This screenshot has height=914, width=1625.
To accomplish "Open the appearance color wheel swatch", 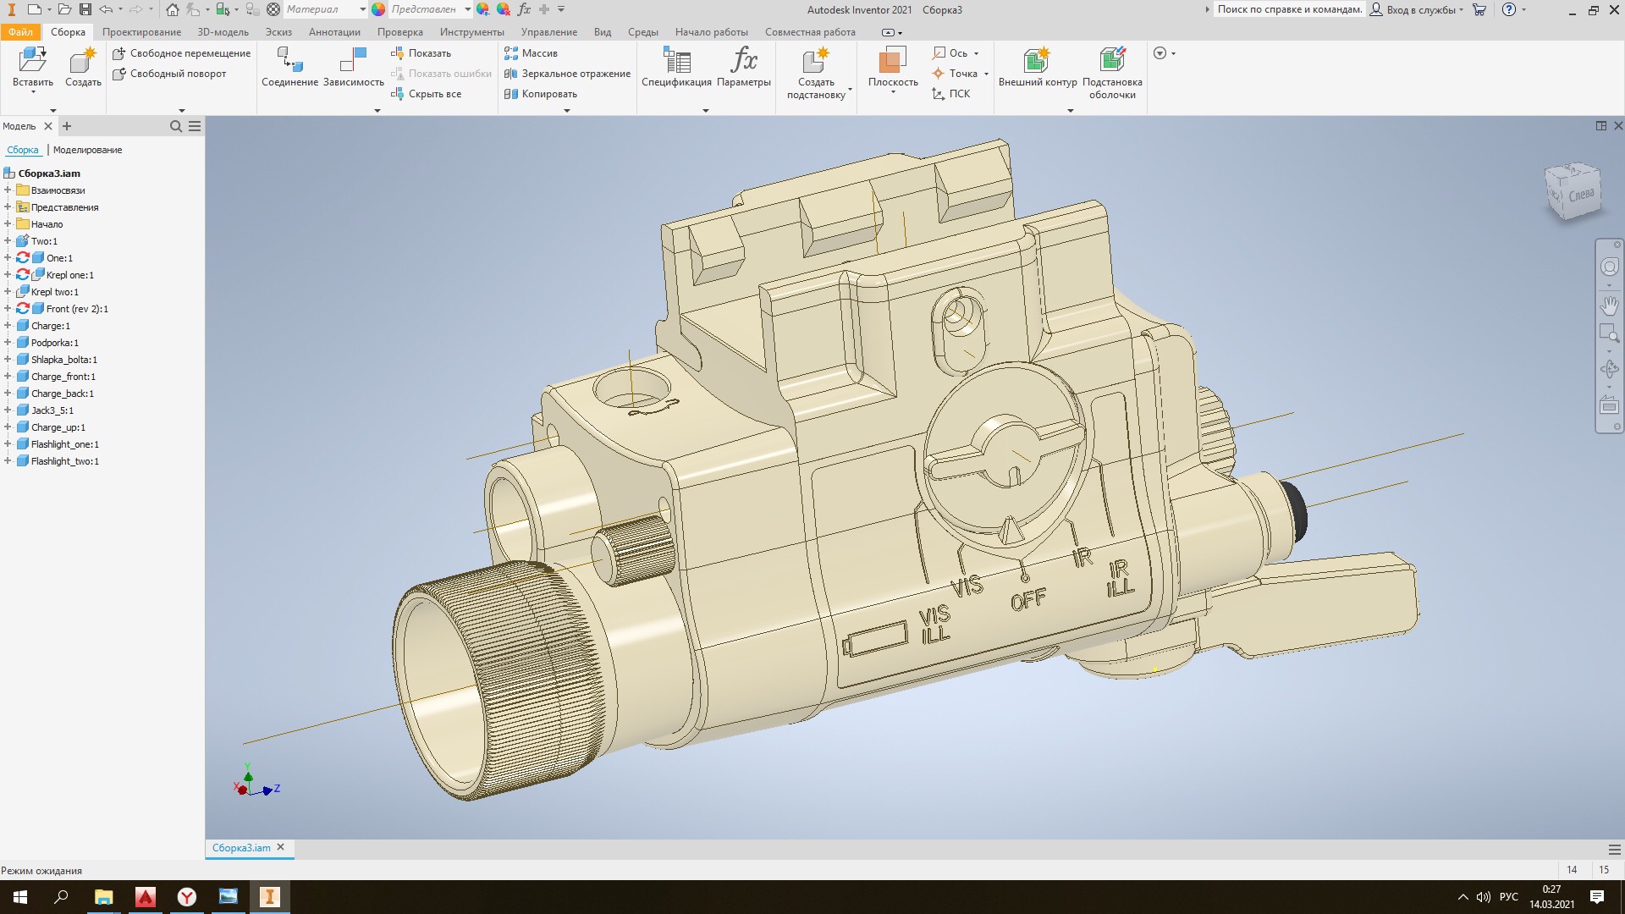I will 378,9.
